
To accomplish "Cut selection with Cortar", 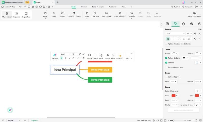I will [x=54, y=14].
